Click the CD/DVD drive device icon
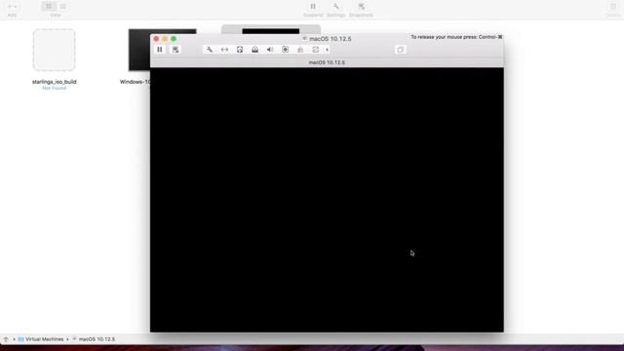 [254, 50]
